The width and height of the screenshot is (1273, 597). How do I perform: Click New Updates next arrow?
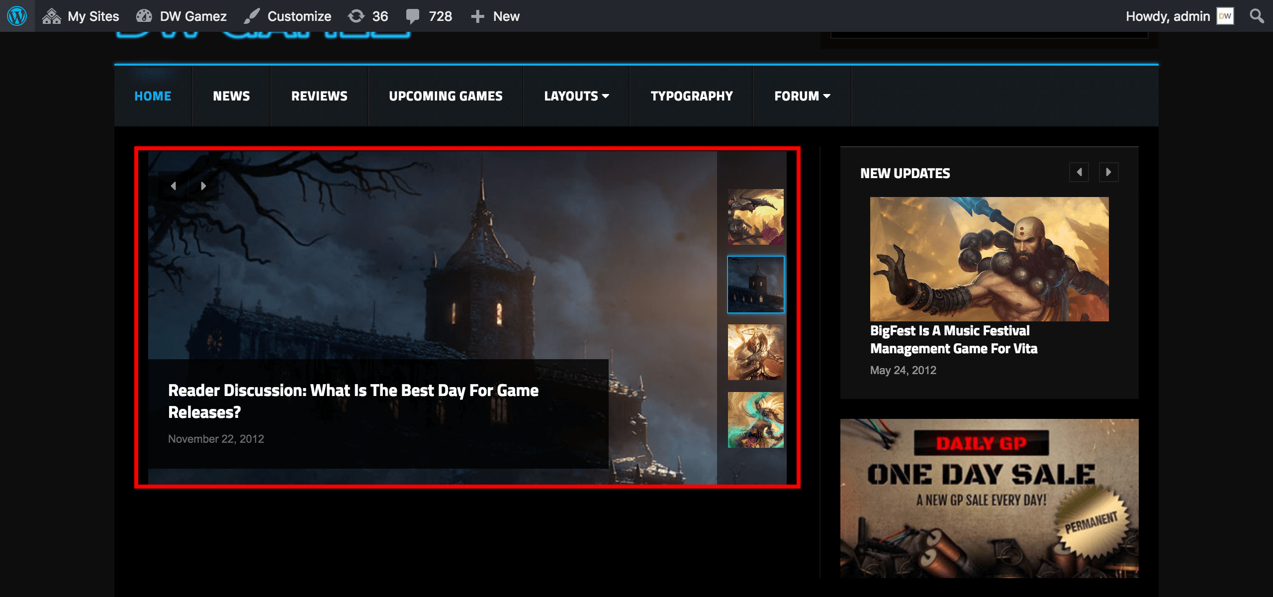point(1108,172)
